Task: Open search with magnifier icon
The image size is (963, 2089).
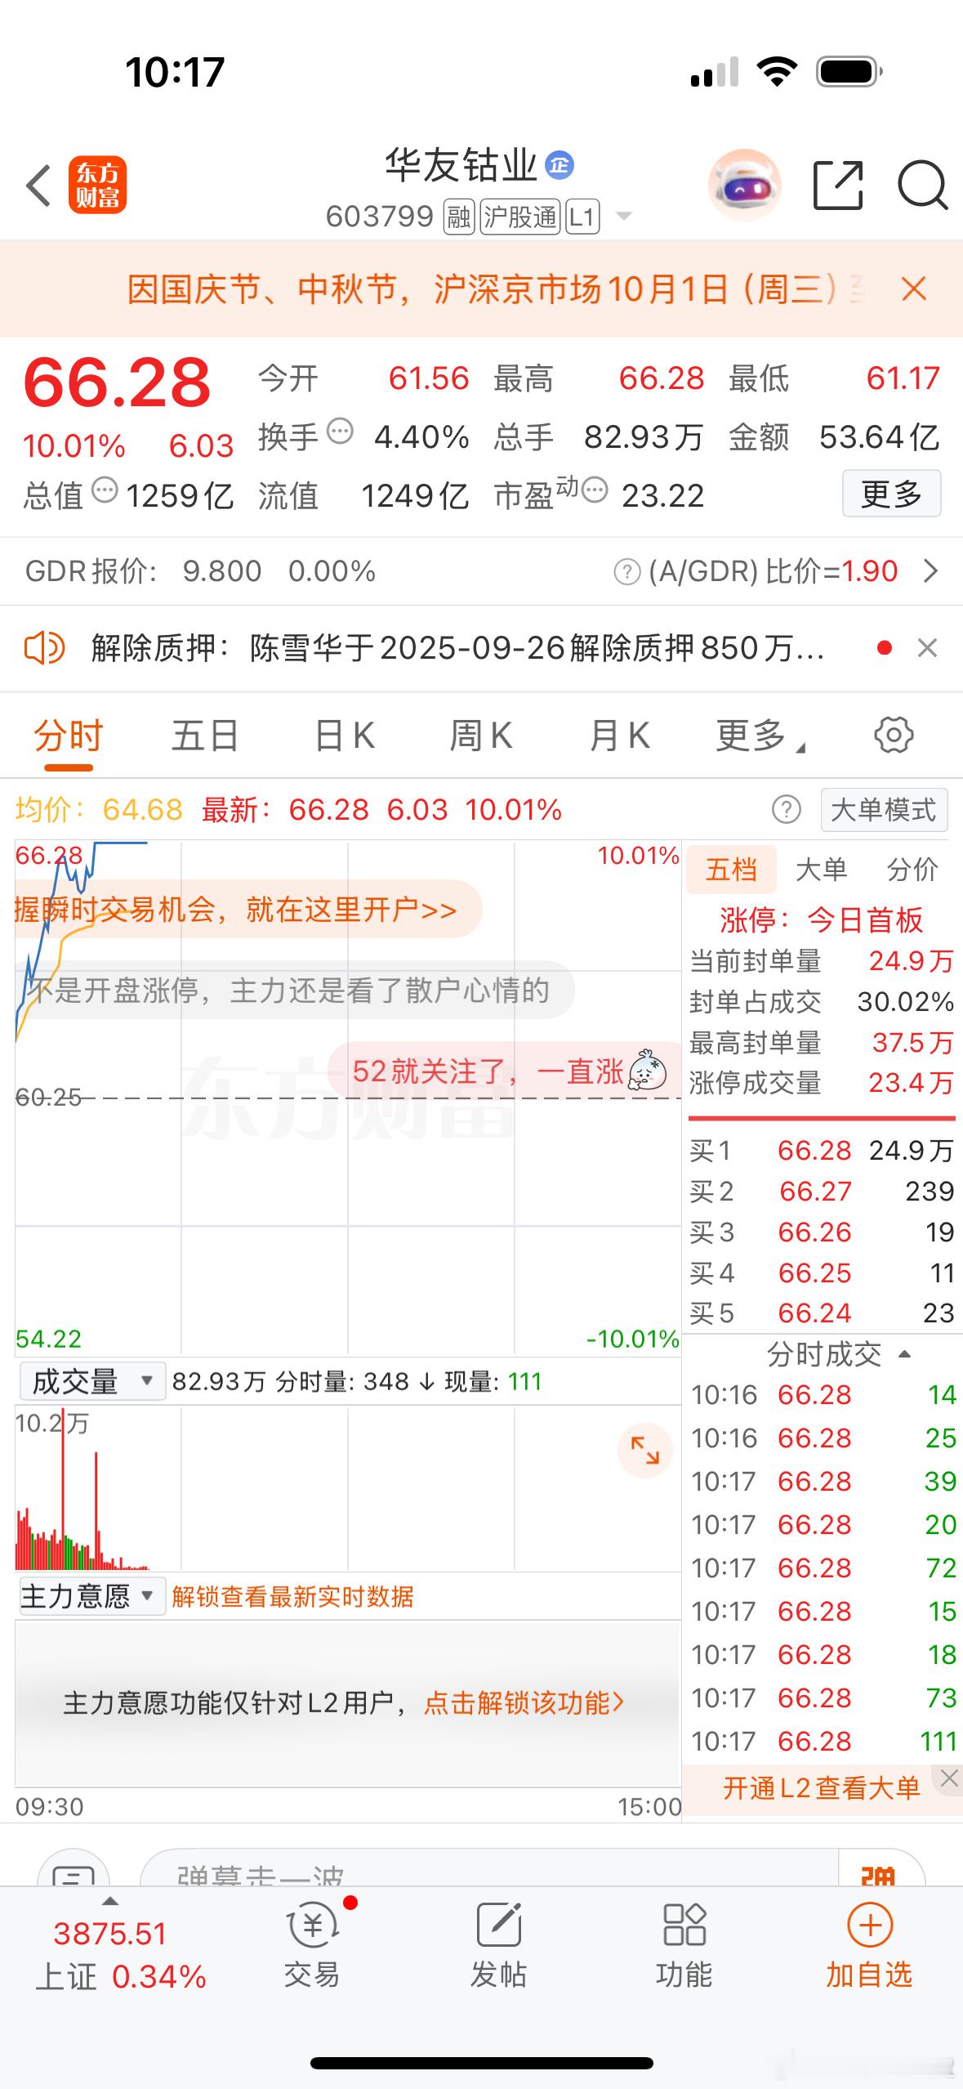Action: [x=923, y=186]
